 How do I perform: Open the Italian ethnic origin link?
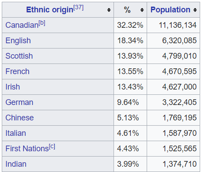[x=15, y=133]
